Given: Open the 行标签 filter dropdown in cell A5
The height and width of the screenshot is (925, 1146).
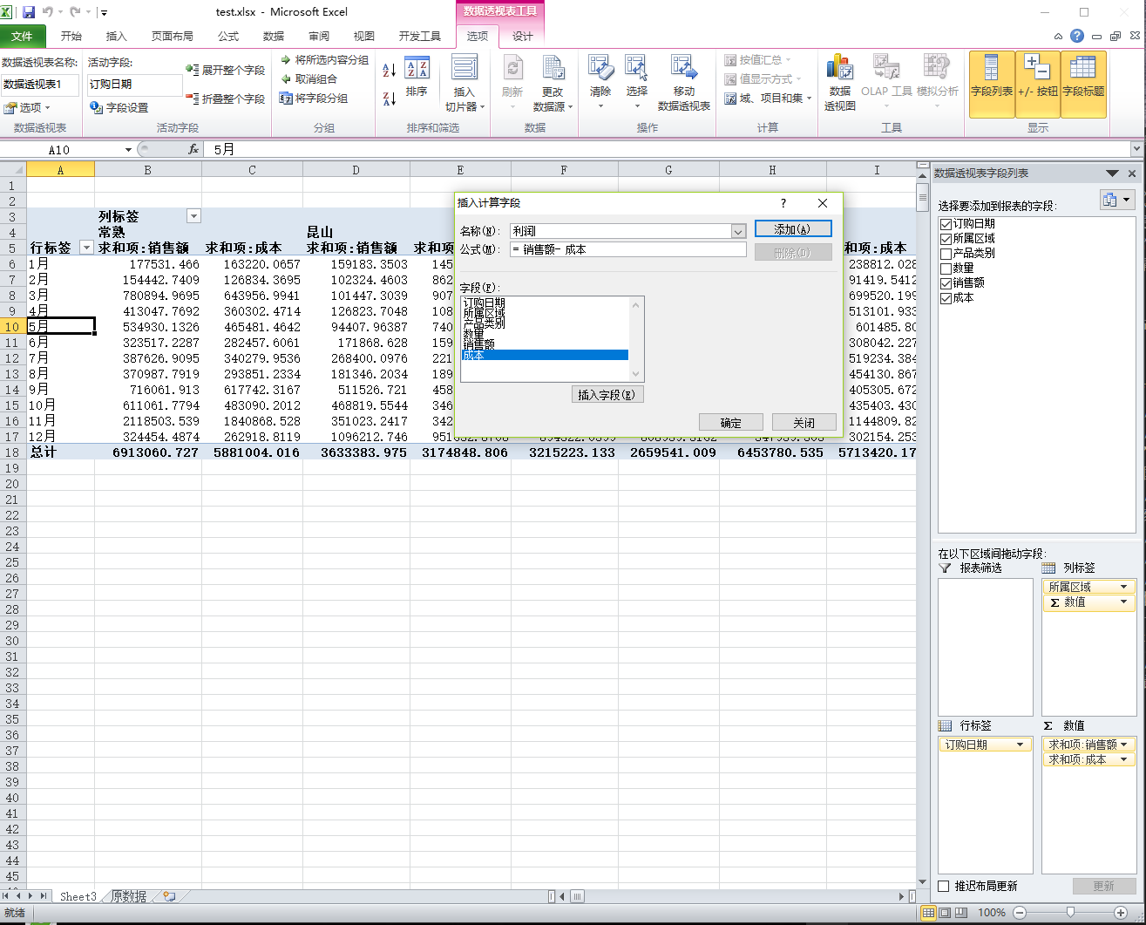Looking at the screenshot, I should coord(86,248).
